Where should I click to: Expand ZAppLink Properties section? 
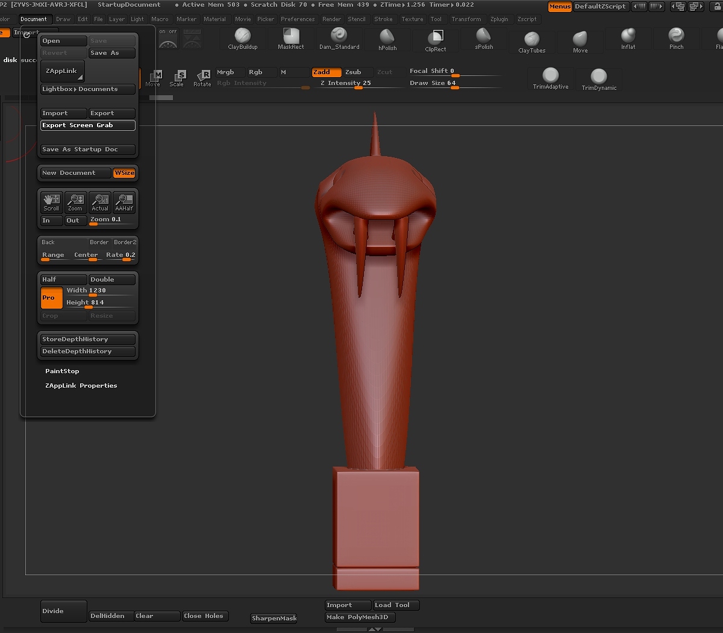coord(81,386)
